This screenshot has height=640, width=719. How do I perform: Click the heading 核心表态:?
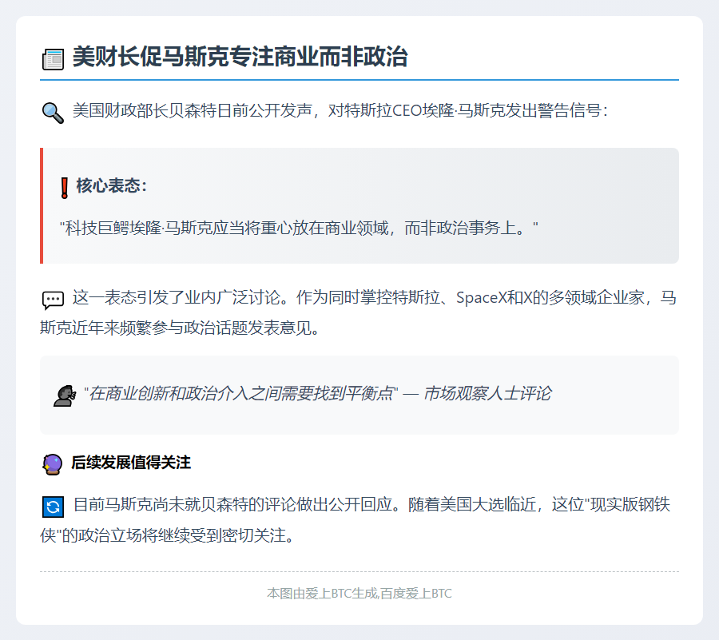tap(111, 185)
